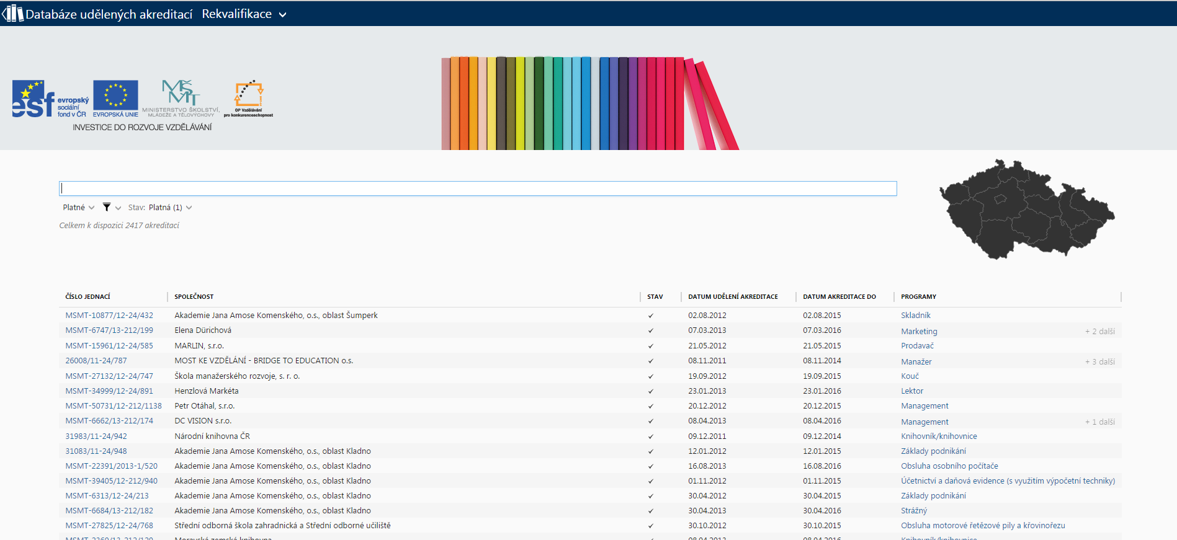This screenshot has height=540, width=1177.
Task: Sort by Programy column header
Action: pyautogui.click(x=918, y=296)
